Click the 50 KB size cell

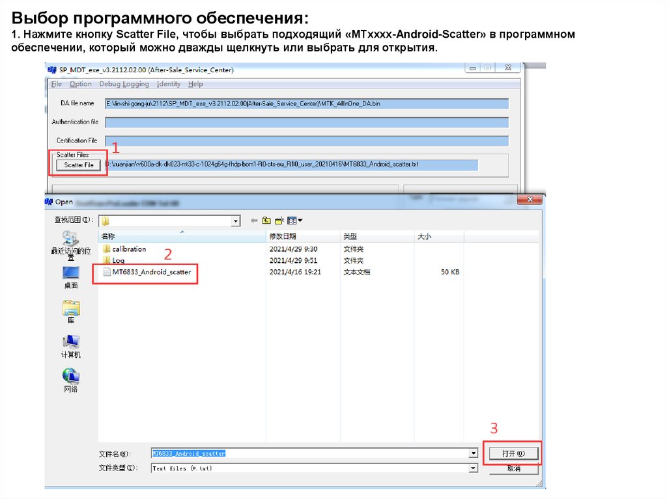[x=449, y=272]
